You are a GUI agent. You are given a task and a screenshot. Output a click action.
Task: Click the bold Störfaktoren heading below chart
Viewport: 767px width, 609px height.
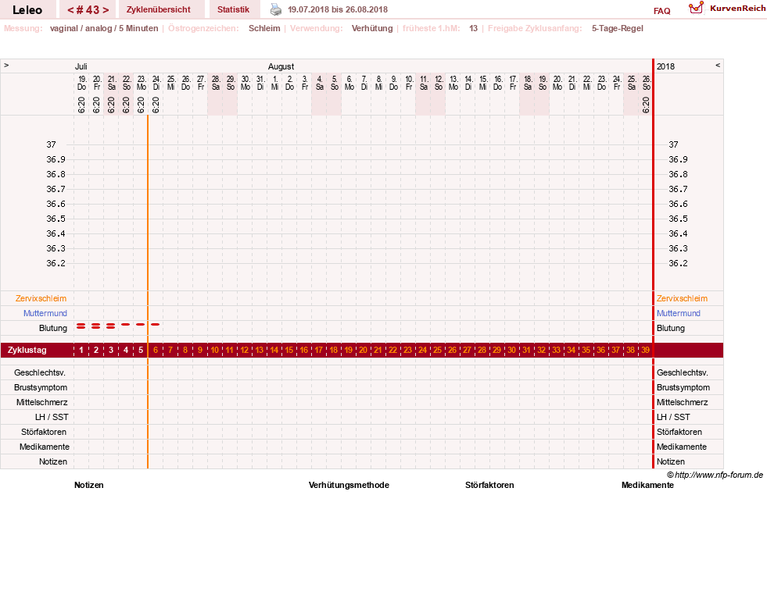489,485
